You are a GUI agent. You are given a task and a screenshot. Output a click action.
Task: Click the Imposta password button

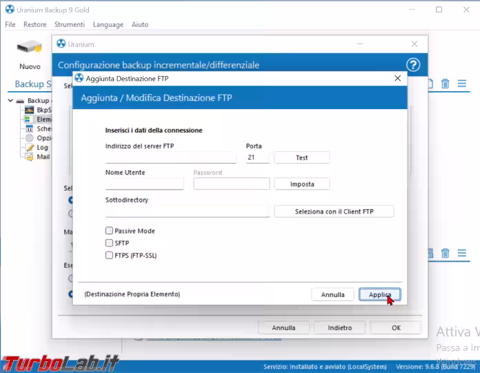[x=302, y=184]
